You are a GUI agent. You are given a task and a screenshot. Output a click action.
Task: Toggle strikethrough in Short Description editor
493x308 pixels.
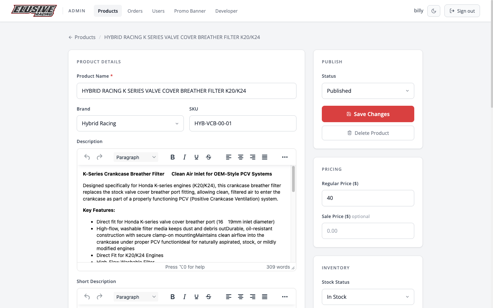[208, 297]
